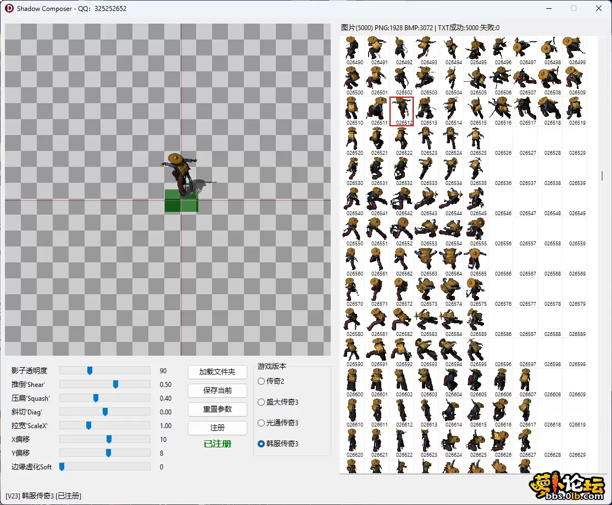Adjust the 压扁'Squash' slider
Image resolution: width=612 pixels, height=505 pixels.
[x=104, y=398]
